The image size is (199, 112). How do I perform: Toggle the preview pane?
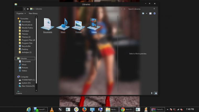(150, 13)
